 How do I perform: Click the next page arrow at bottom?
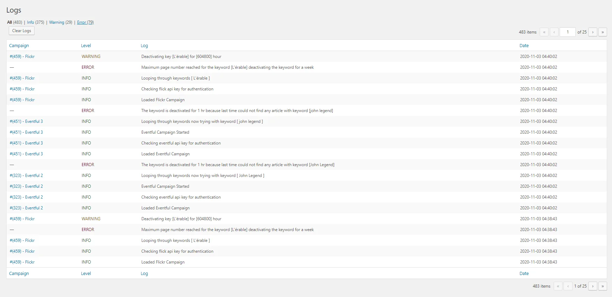click(x=593, y=286)
